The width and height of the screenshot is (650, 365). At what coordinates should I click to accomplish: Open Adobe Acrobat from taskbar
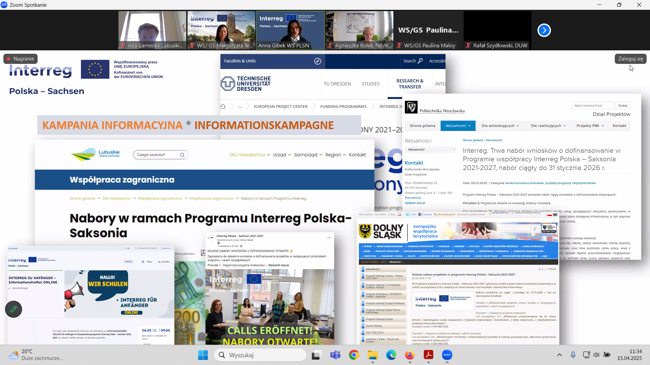429,355
